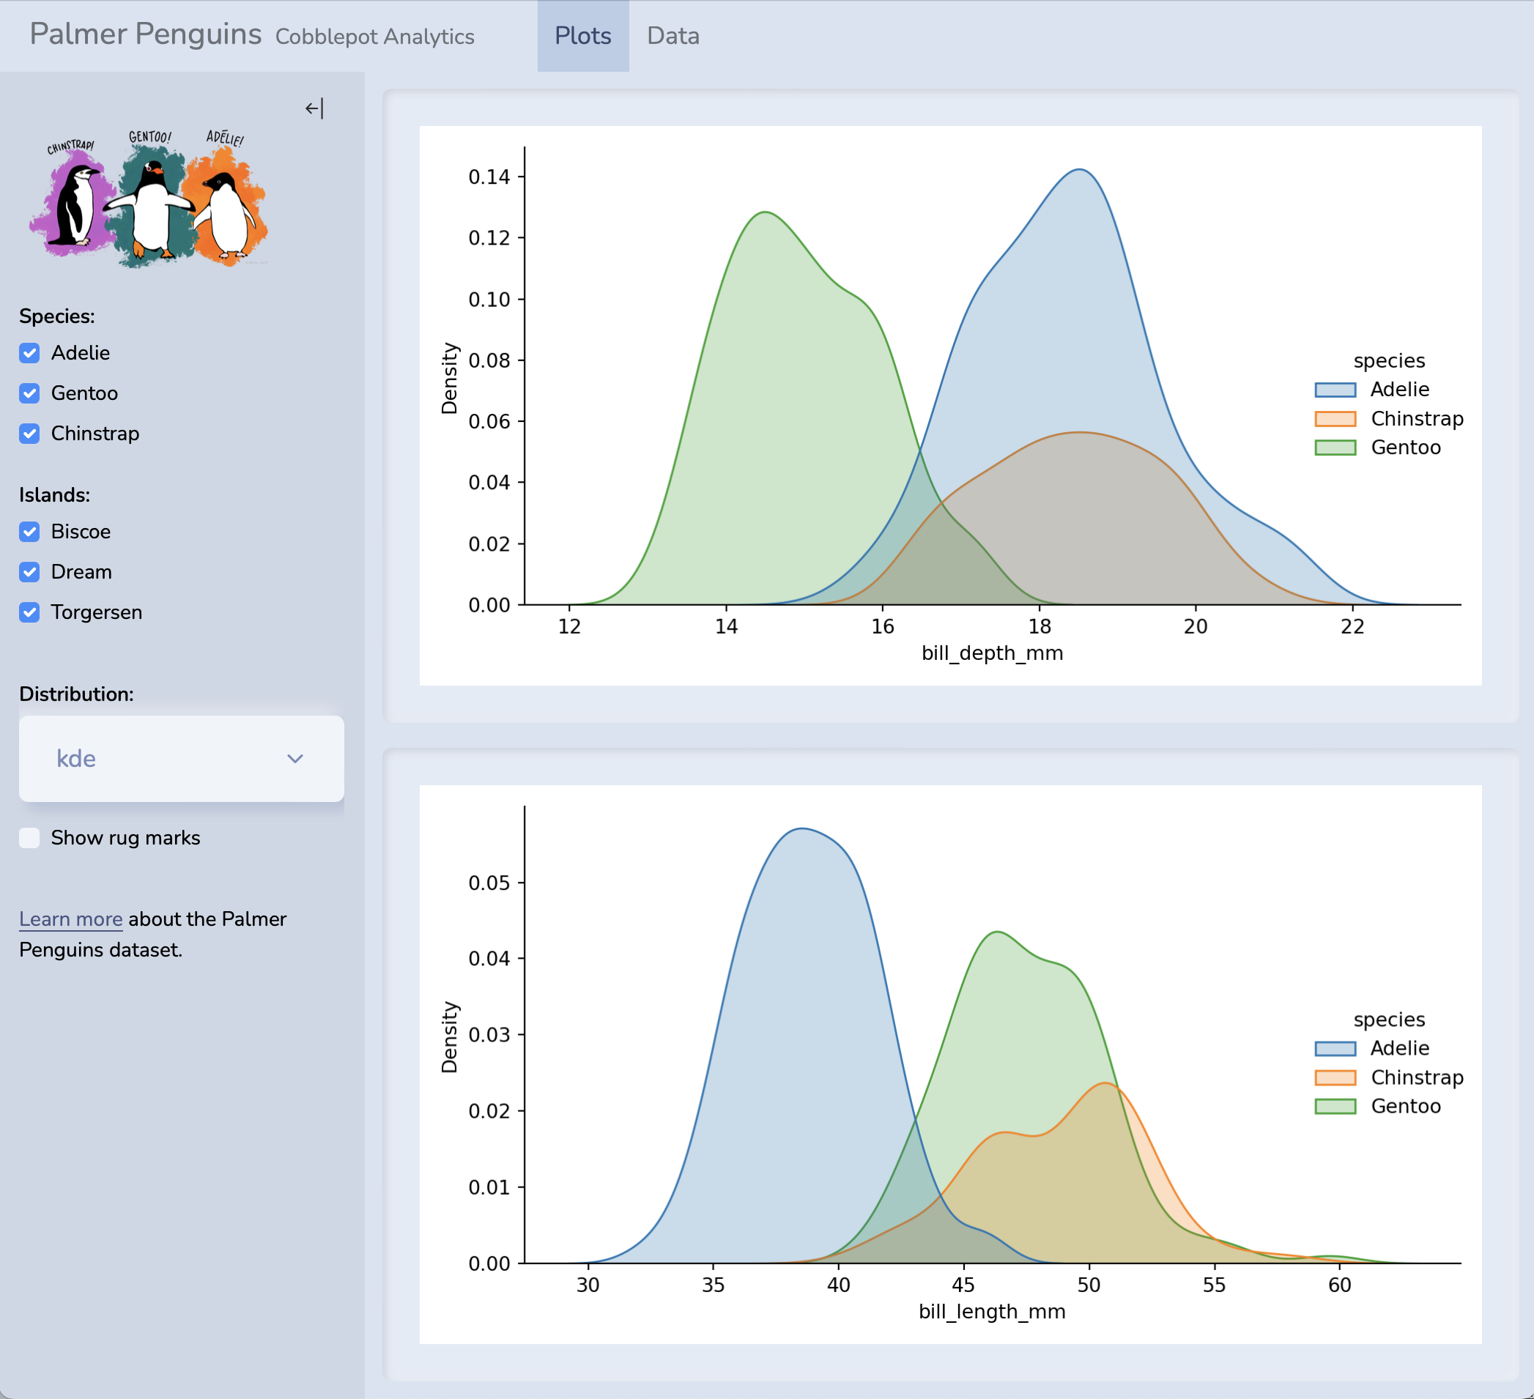The height and width of the screenshot is (1399, 1534).
Task: Click the Data tab icon
Action: coord(675,36)
